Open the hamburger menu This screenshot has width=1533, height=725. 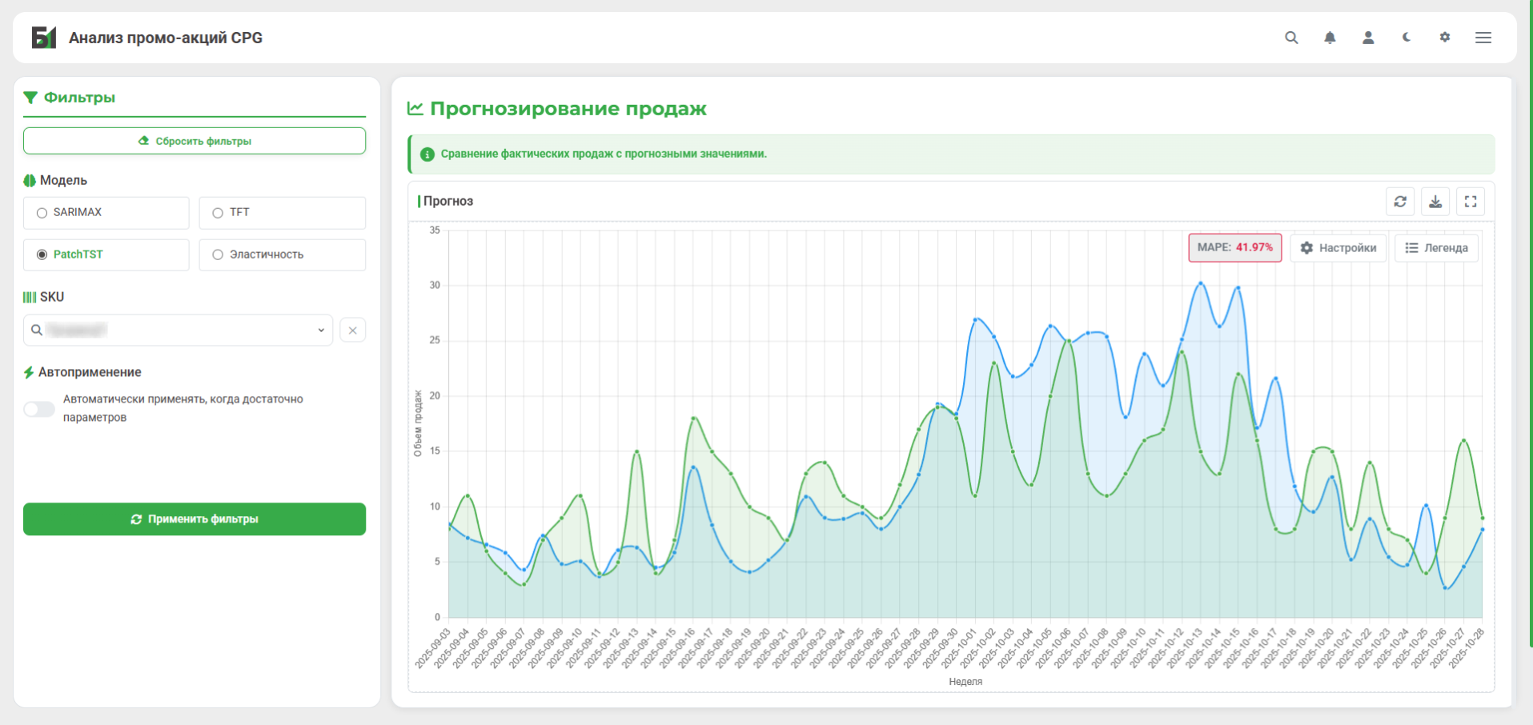pos(1483,38)
